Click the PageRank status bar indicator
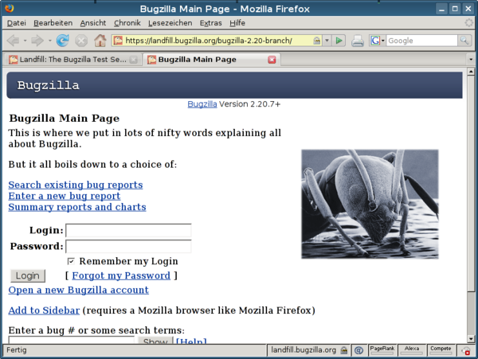The image size is (478, 359). [382, 350]
